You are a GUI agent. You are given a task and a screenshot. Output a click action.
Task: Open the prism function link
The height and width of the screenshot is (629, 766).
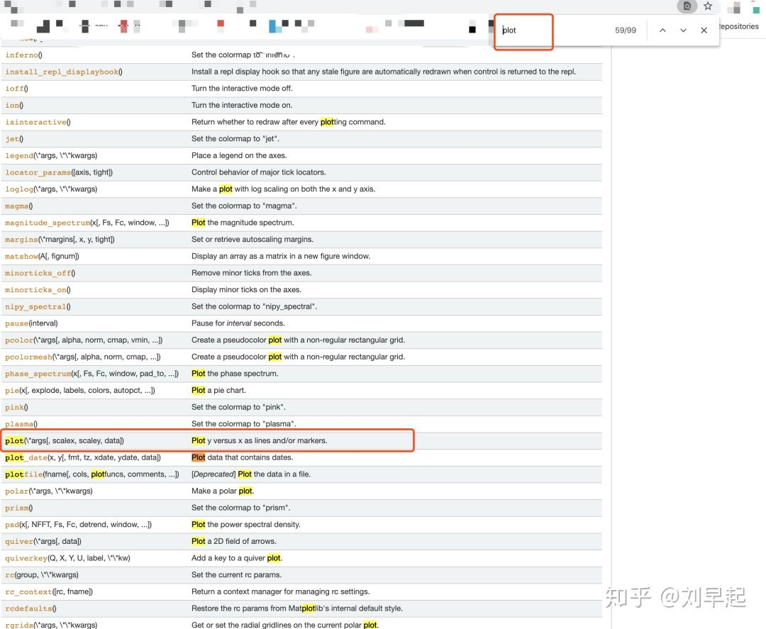[16, 508]
